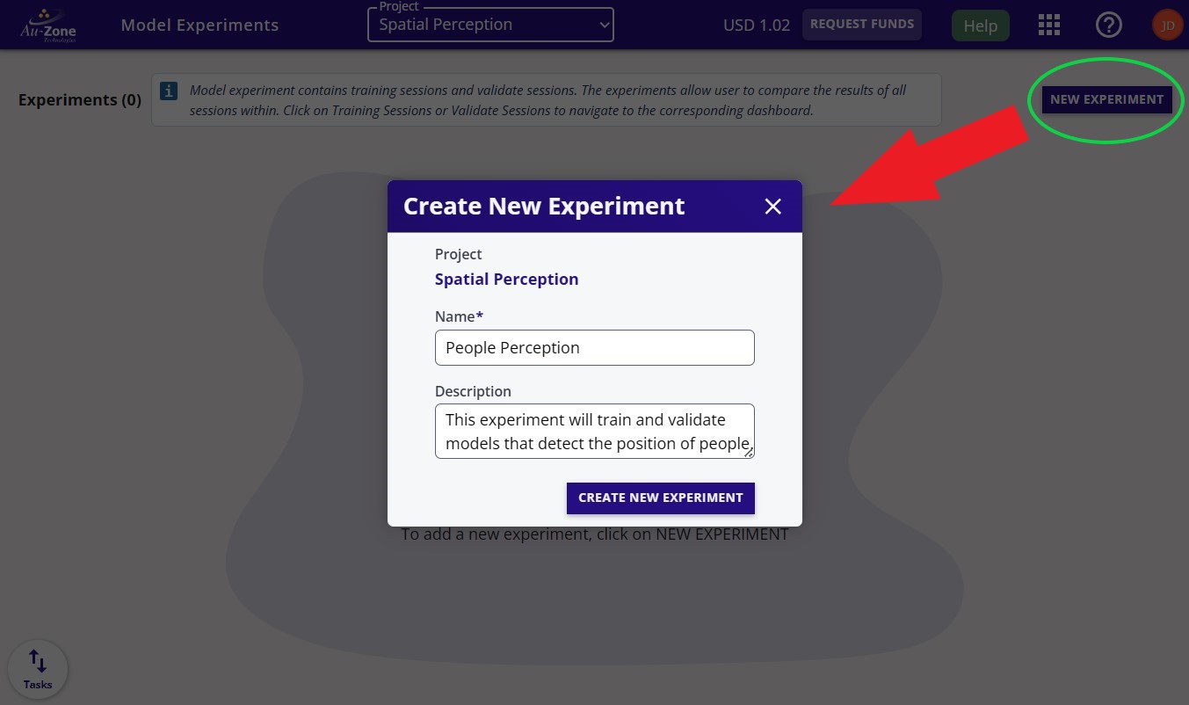Click the green Help button

[980, 25]
